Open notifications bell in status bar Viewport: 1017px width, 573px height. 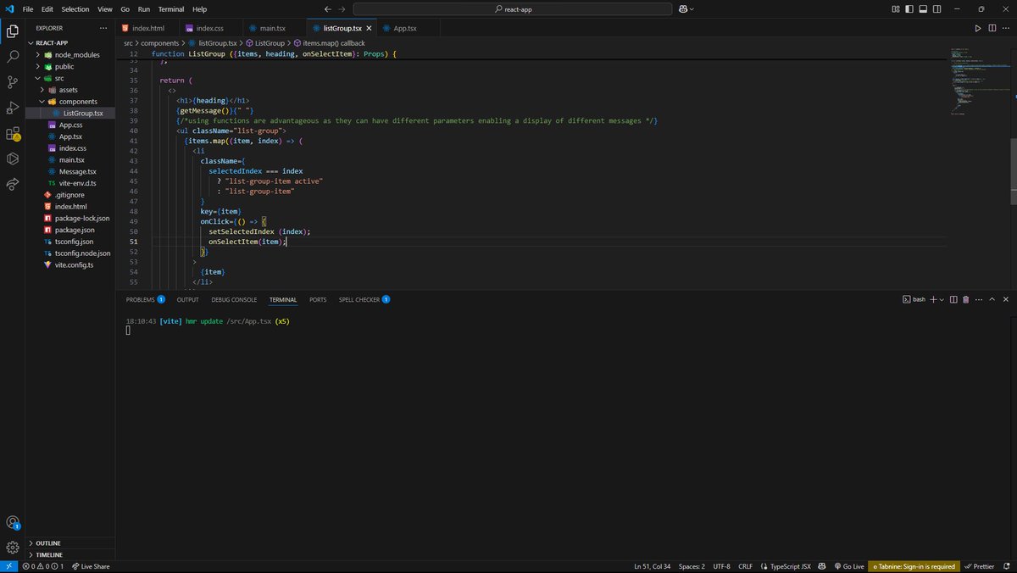point(1006,566)
